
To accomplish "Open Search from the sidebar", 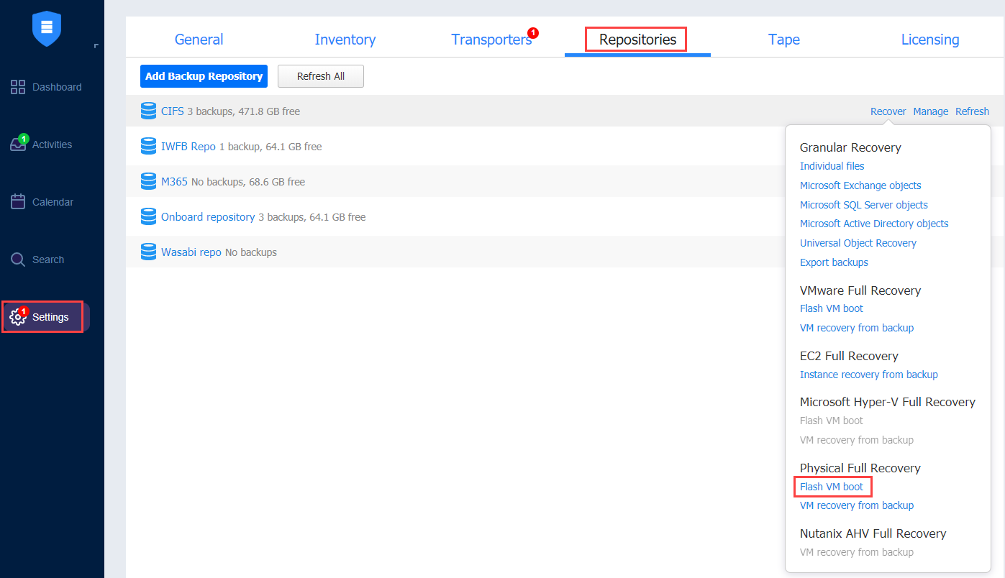I will tap(47, 260).
